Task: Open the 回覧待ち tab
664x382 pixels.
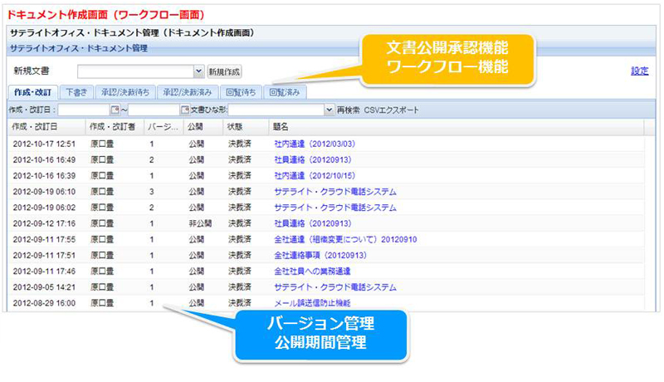Action: [242, 91]
